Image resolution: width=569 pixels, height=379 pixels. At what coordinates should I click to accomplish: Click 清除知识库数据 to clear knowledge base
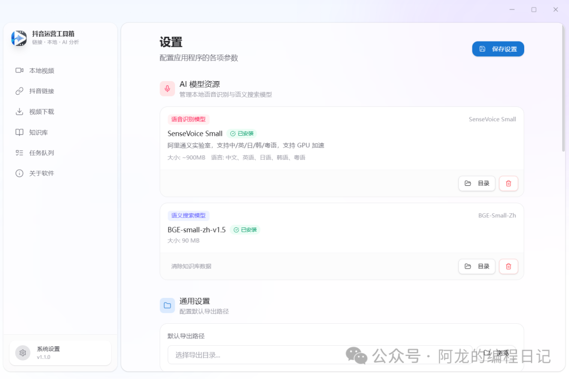pos(190,266)
